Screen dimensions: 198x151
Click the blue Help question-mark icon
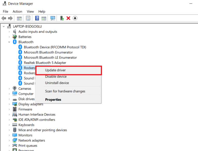(x=37, y=18)
